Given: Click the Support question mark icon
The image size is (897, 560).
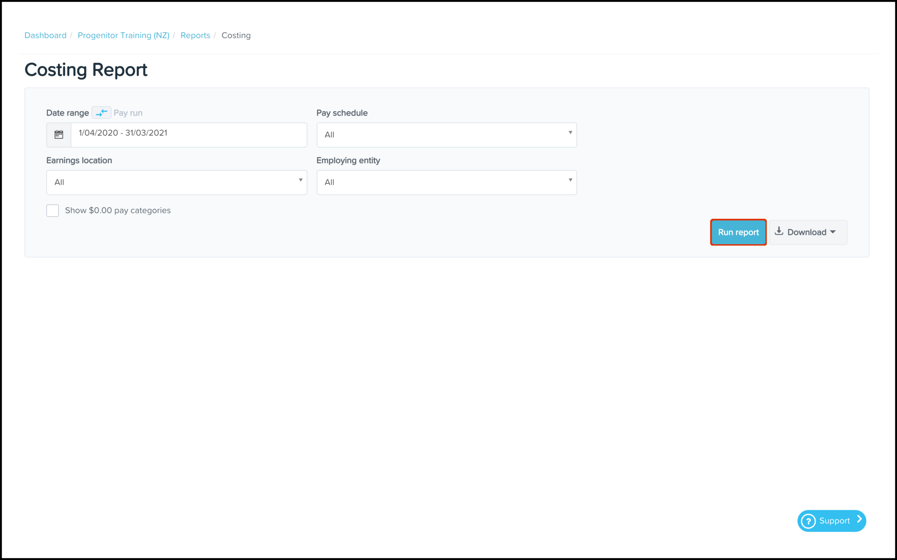Looking at the screenshot, I should [808, 521].
